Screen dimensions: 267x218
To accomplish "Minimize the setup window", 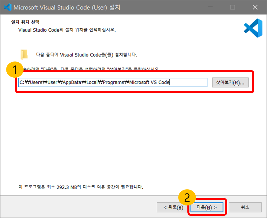I will point(210,7).
